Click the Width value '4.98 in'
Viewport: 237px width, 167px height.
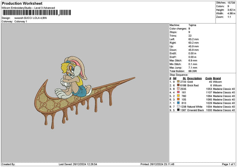tap(231, 13)
